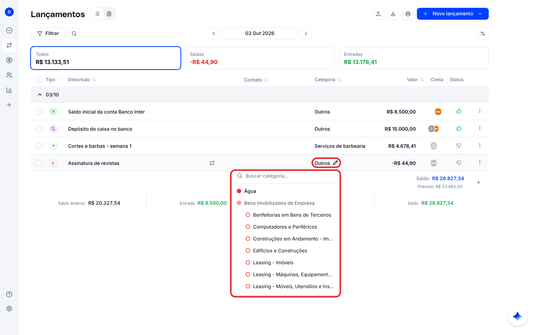
Task: Switch to the document view toggle
Action: (109, 14)
